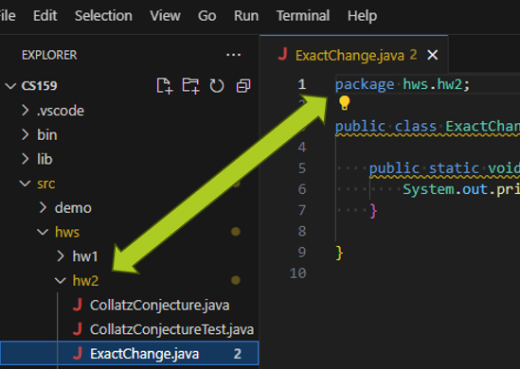Click line number 1 in the gutter
The width and height of the screenshot is (520, 369).
click(x=302, y=84)
